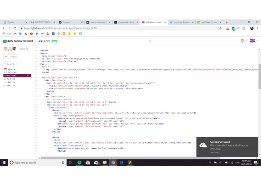Reload the current page

pos(15,28)
